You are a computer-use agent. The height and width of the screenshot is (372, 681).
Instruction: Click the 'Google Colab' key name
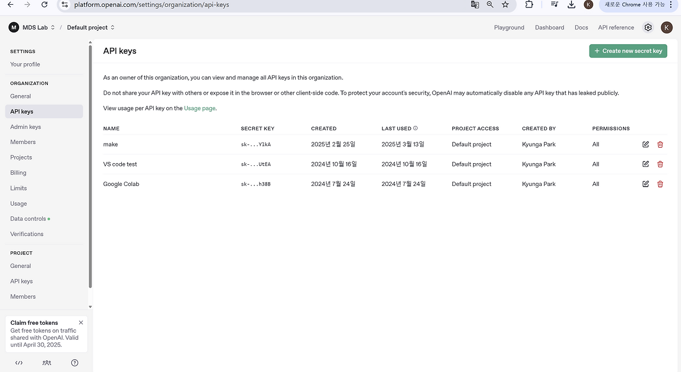[x=121, y=184]
